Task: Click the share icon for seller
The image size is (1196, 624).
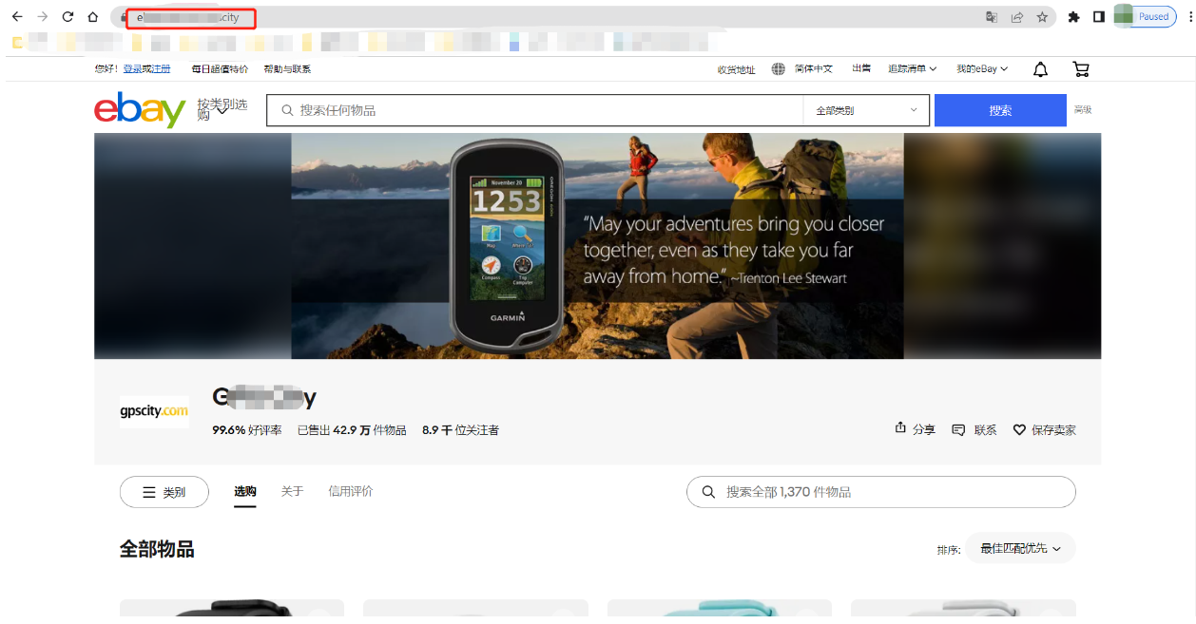Action: pyautogui.click(x=900, y=428)
